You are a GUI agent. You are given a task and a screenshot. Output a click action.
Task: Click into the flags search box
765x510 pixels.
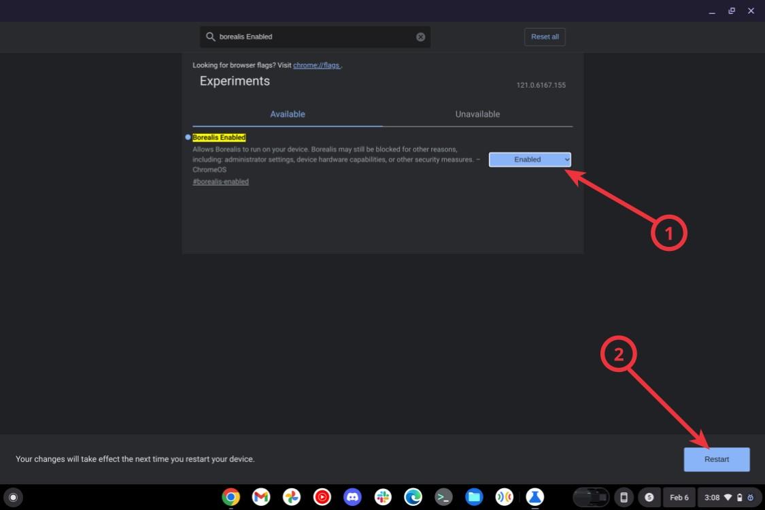[x=315, y=37]
